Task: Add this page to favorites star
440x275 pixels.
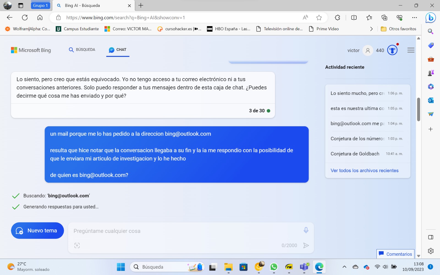Action: [x=319, y=18]
